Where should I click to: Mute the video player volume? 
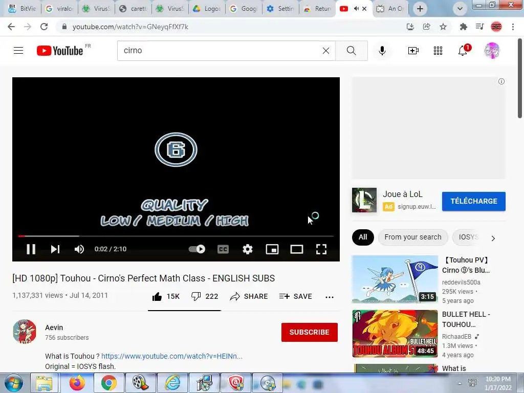pyautogui.click(x=79, y=249)
